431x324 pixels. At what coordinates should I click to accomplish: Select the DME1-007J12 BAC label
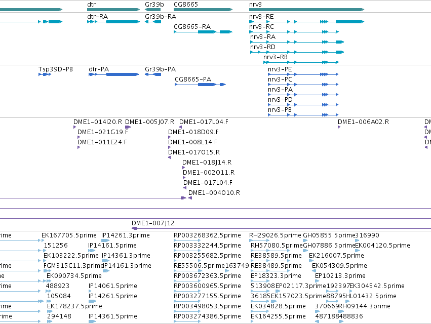pos(153,223)
